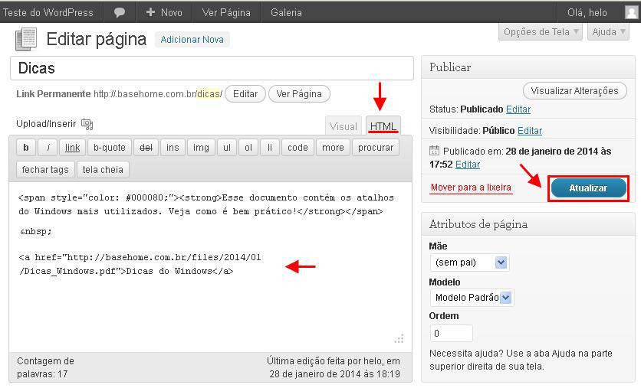Select the HTML editor tab

[x=383, y=126]
